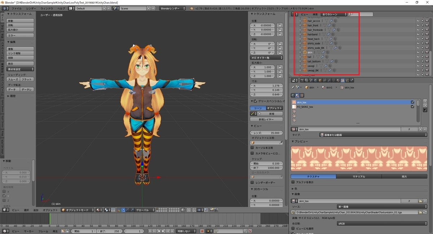Select material textures context sphere button

(297, 95)
